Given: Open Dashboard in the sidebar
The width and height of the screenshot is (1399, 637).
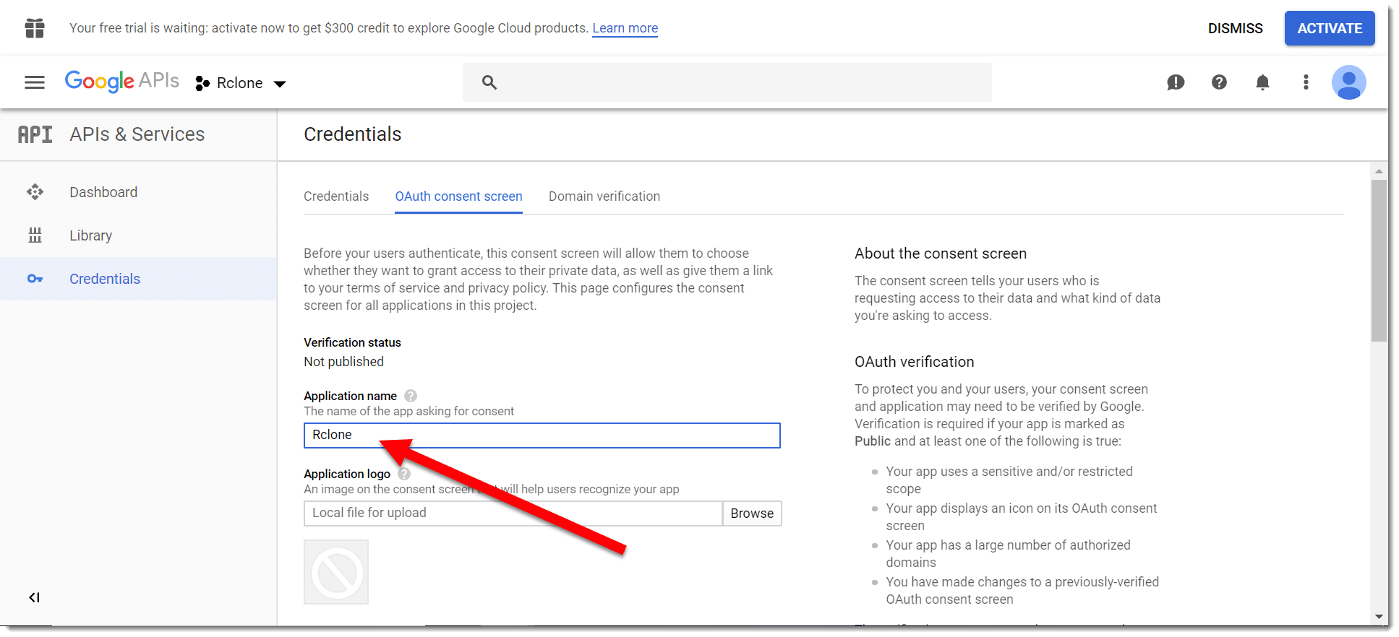Looking at the screenshot, I should click(138, 192).
